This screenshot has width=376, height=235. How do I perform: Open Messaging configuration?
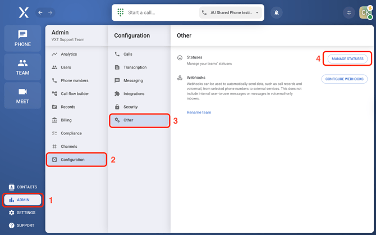[x=139, y=80]
